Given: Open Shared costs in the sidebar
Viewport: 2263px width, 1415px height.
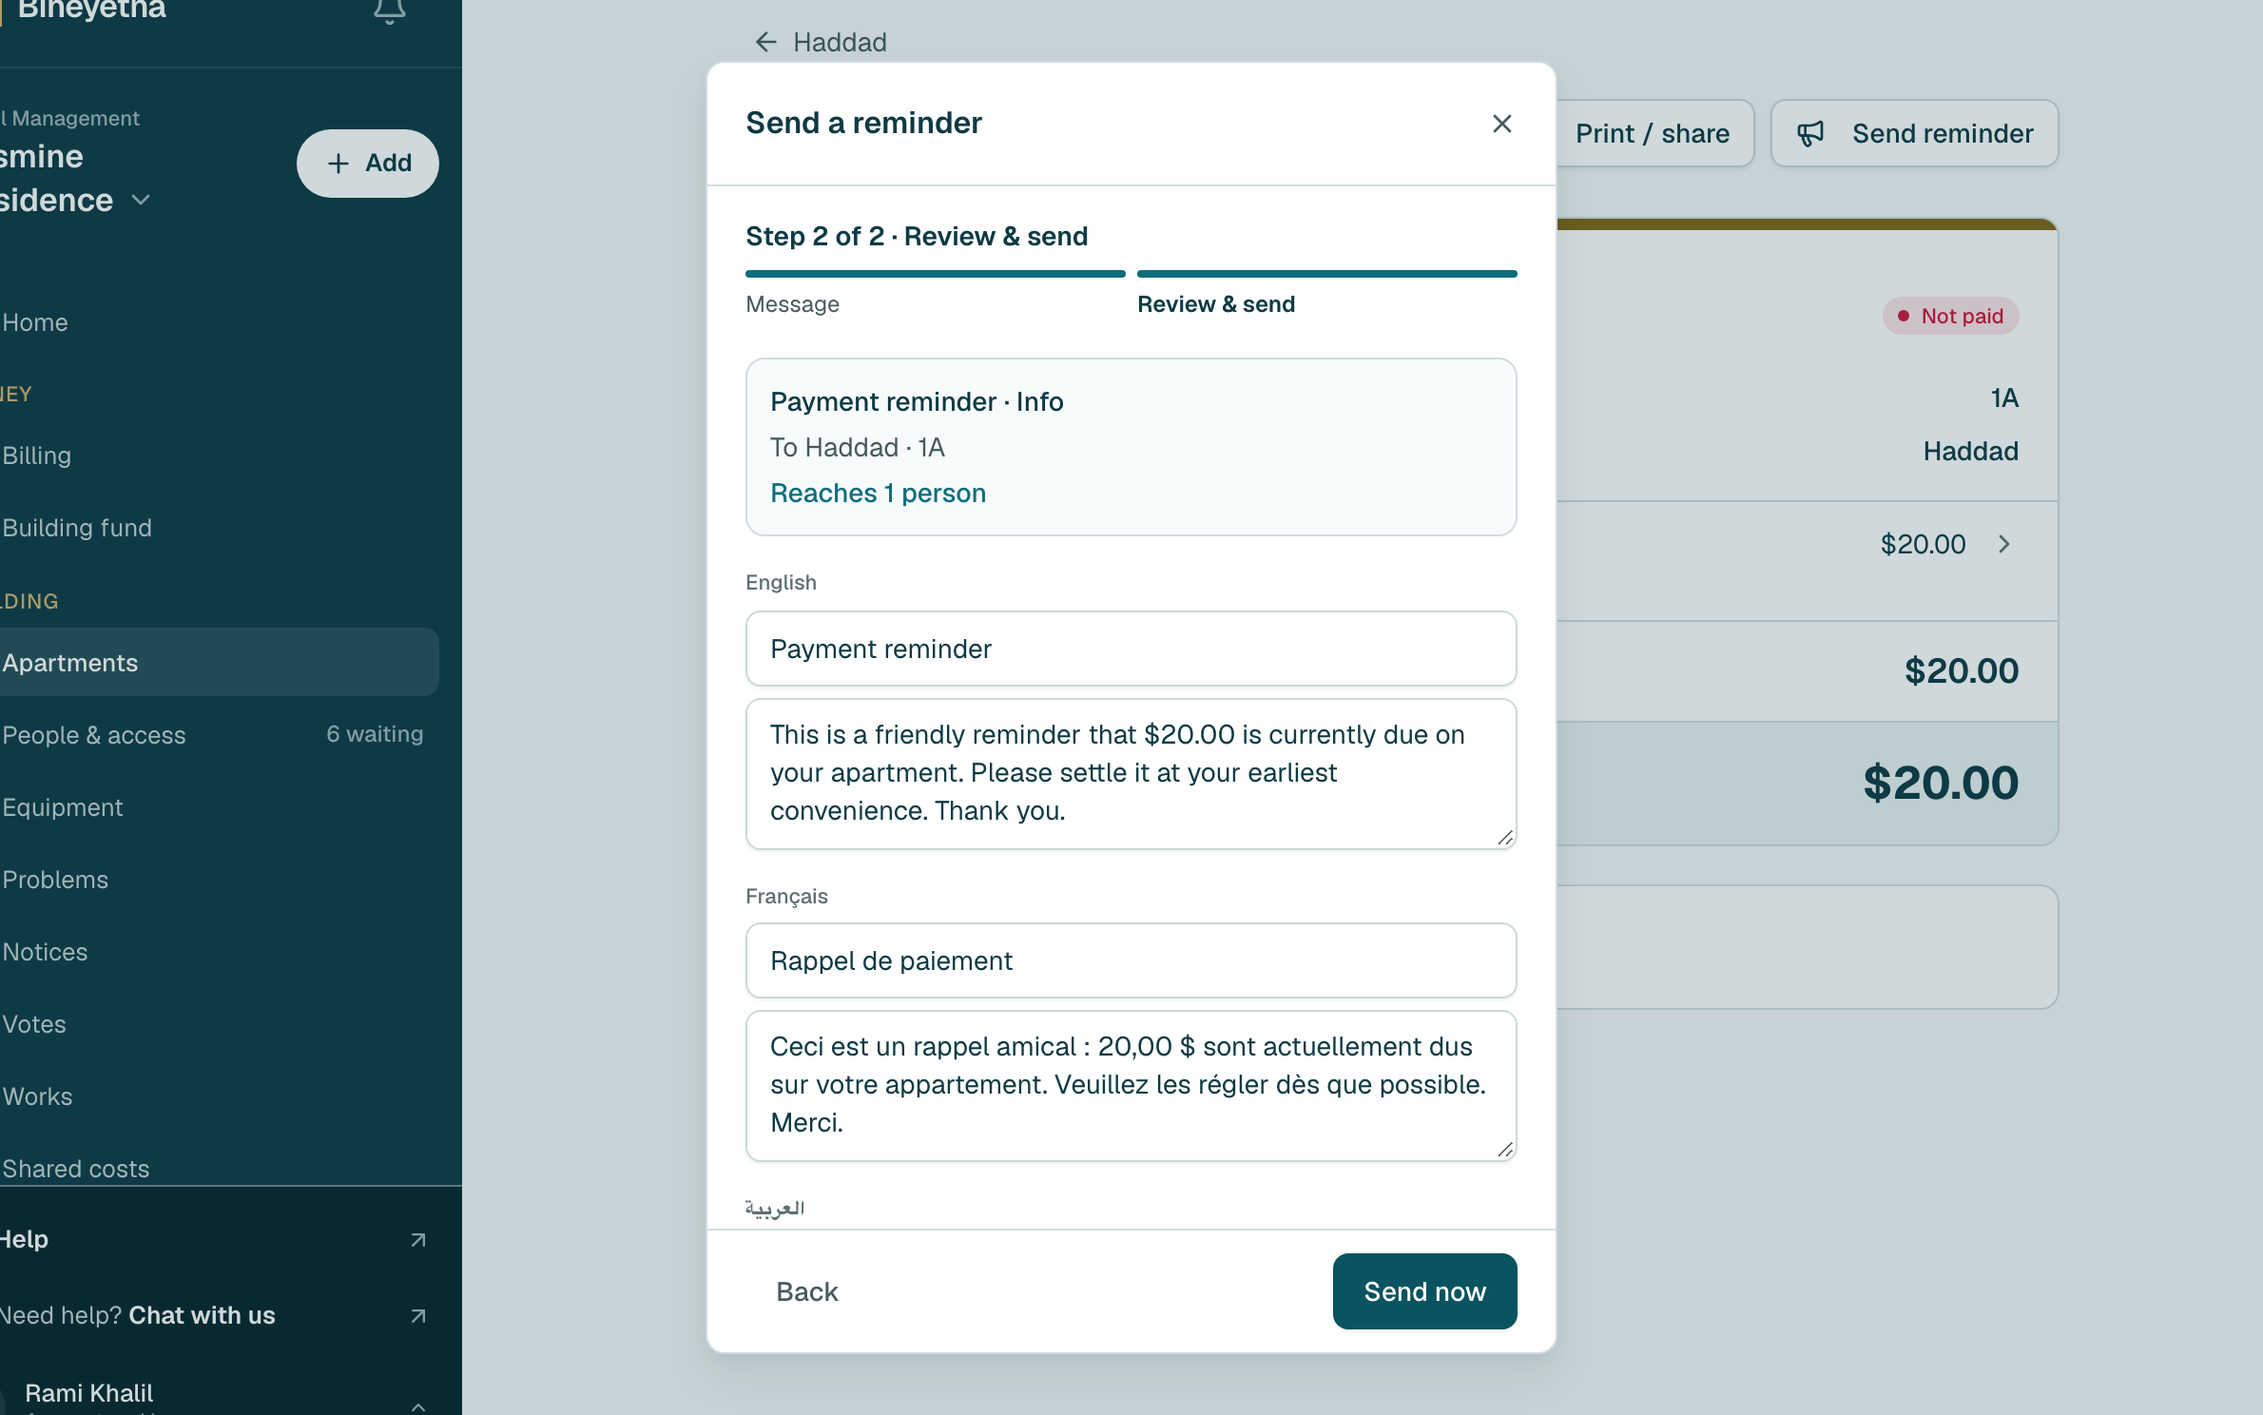Looking at the screenshot, I should 220,1167.
